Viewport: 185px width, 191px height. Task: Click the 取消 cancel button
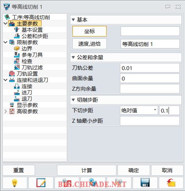point(167,170)
